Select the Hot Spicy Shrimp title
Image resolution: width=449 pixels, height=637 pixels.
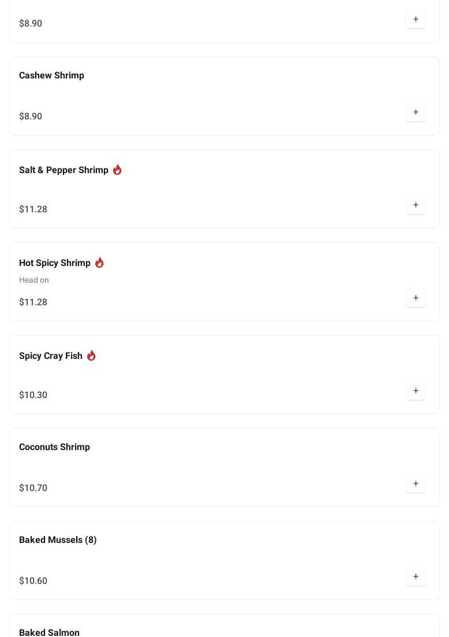tap(55, 263)
